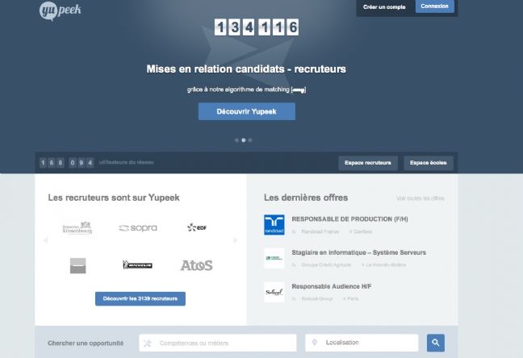Open the Espace écoles tab

429,163
